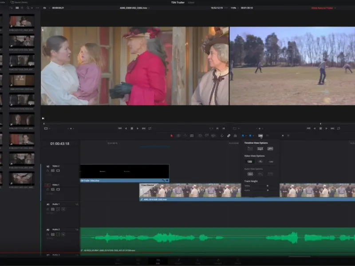Open the Sound Library panel
Image resolution: width=355 pixels, height=266 pixels.
[x=19, y=2]
